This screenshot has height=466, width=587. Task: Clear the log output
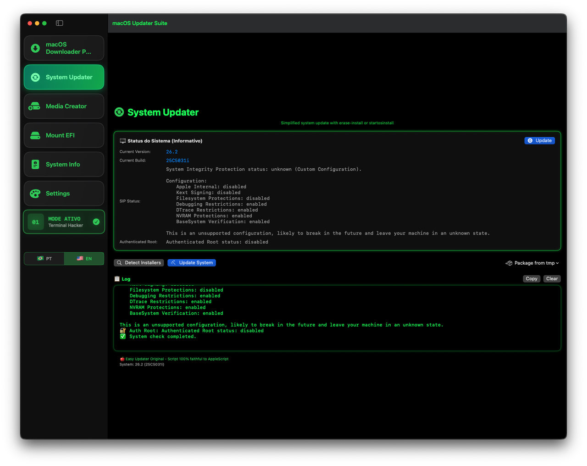pyautogui.click(x=552, y=279)
